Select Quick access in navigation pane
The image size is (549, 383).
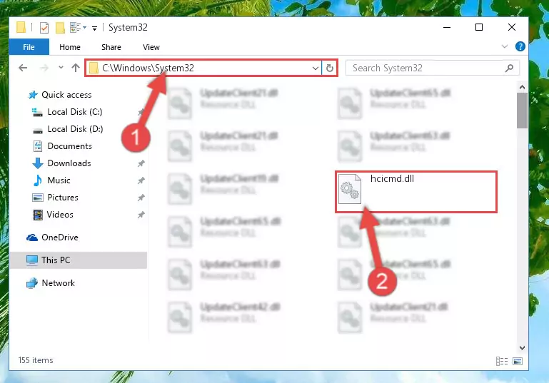66,95
